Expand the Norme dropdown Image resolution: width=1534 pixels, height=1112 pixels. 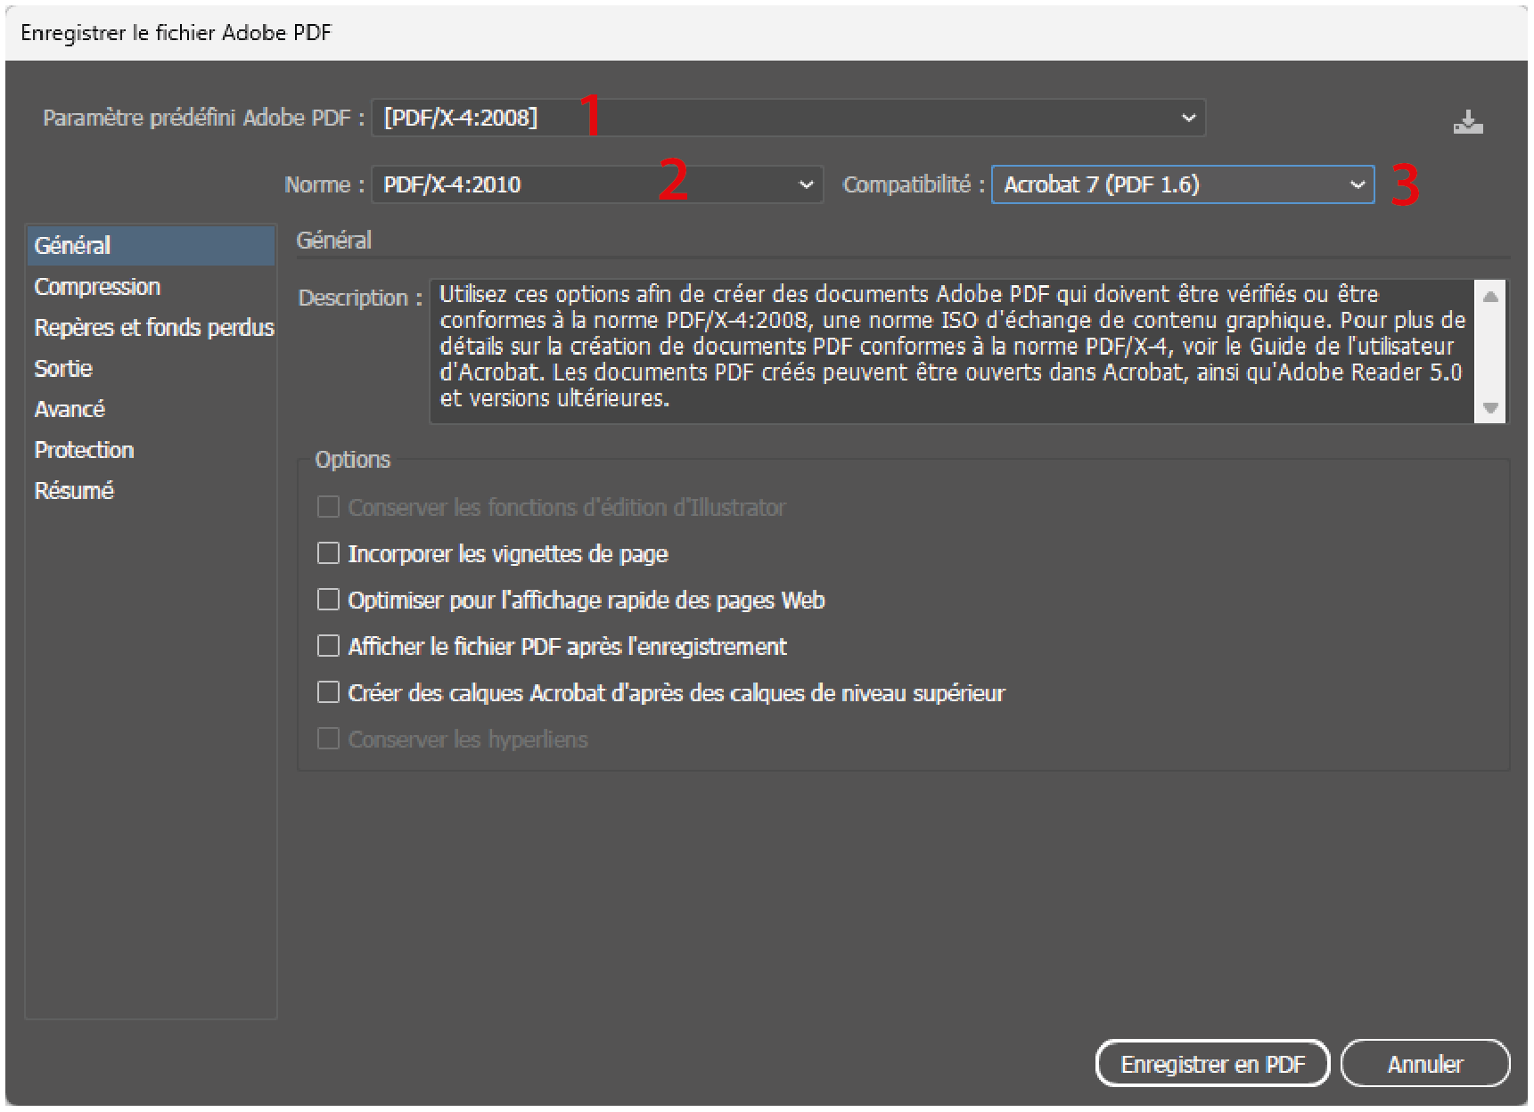[x=596, y=184]
